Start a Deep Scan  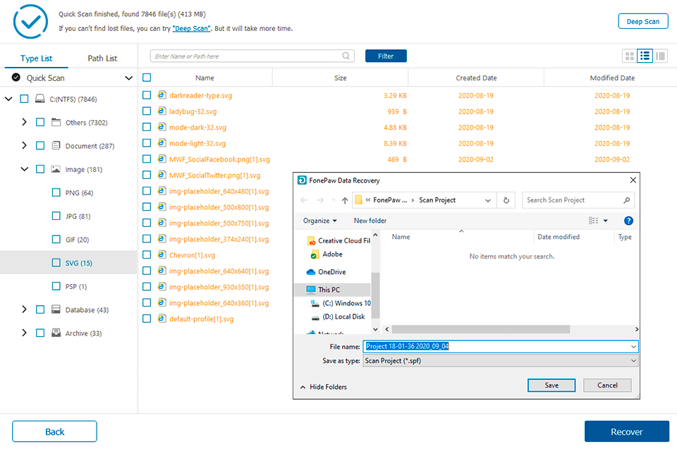pyautogui.click(x=642, y=20)
